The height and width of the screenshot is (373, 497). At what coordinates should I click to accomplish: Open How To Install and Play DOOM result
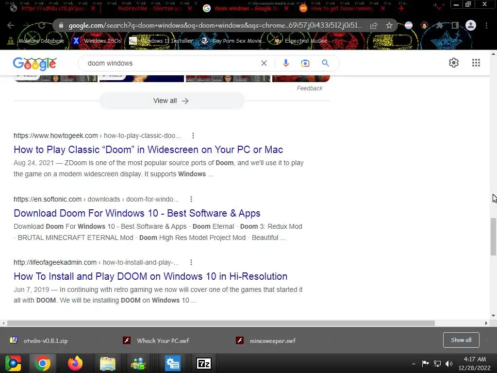click(150, 276)
